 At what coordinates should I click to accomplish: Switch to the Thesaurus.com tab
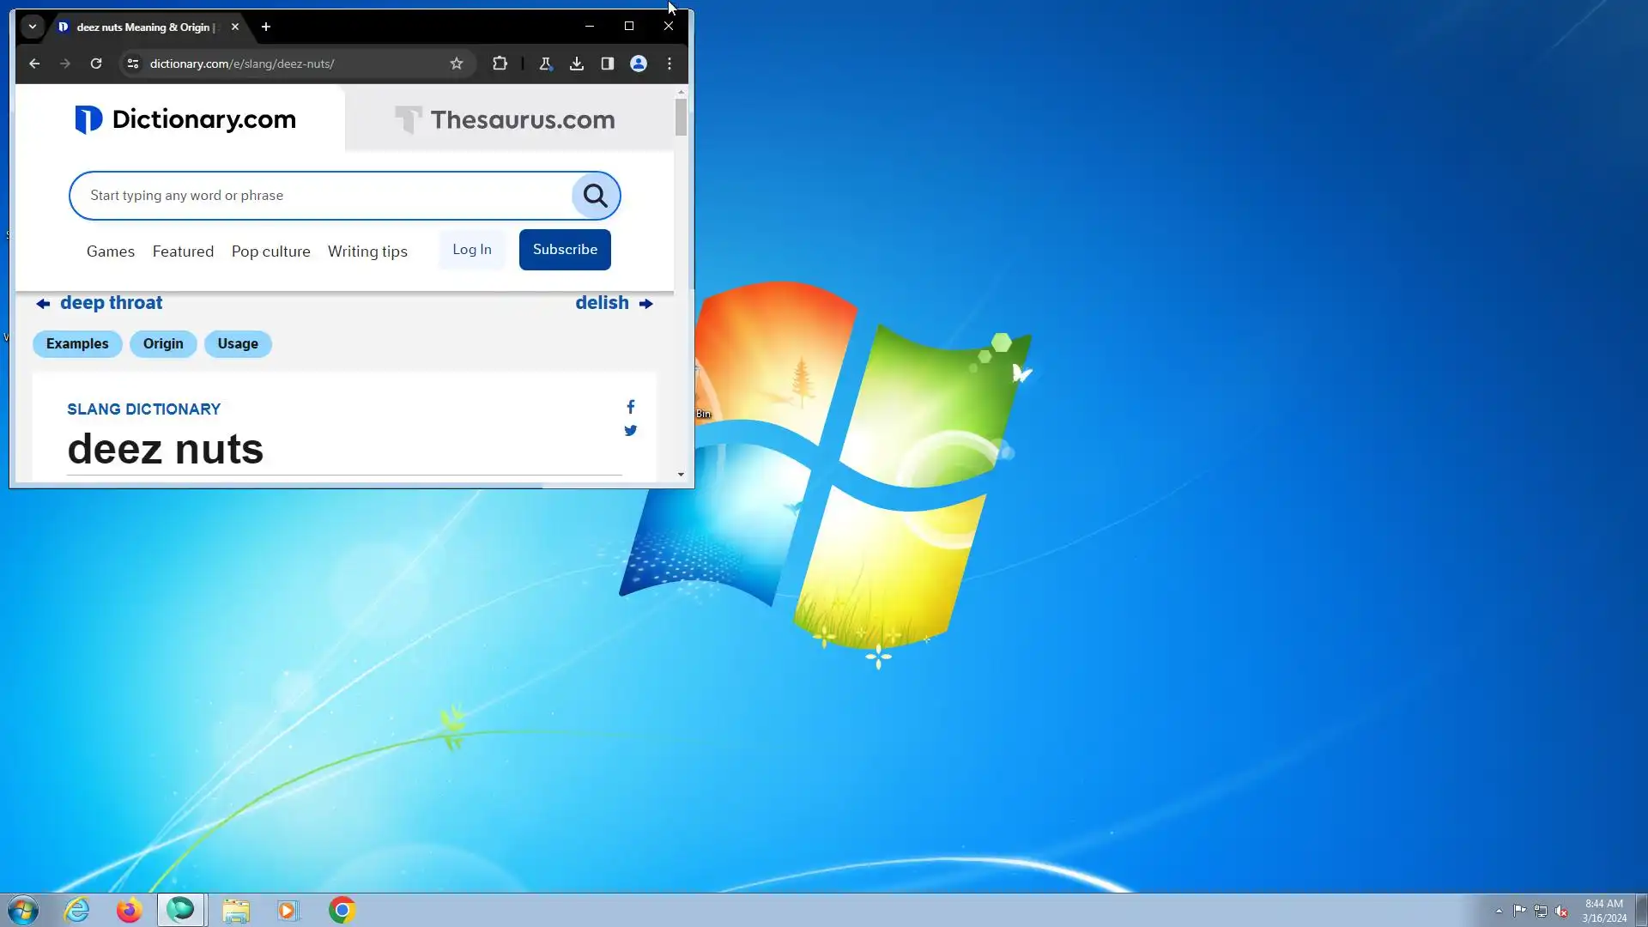(x=505, y=119)
